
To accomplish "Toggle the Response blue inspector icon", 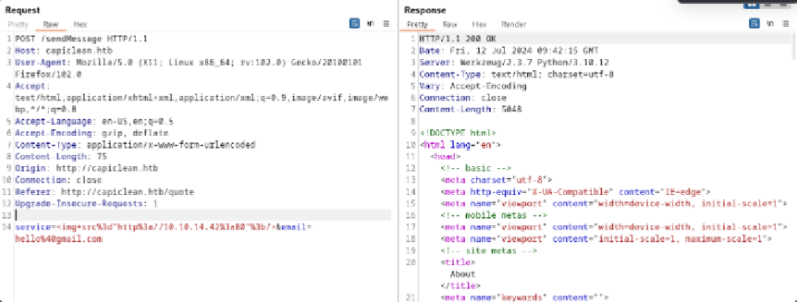I will (753, 24).
